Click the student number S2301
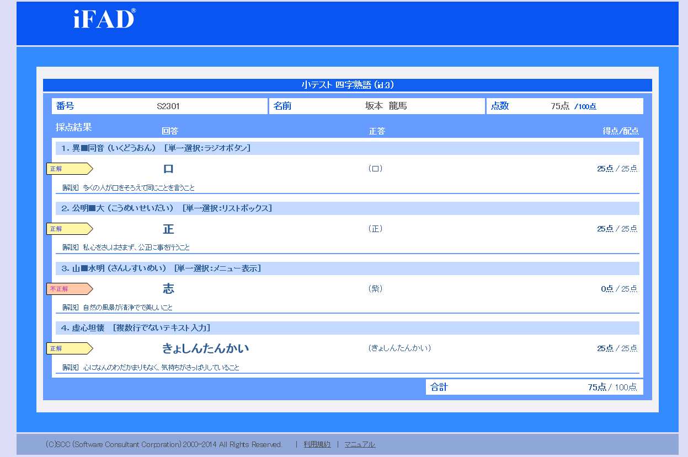This screenshot has width=688, height=457. (x=168, y=106)
